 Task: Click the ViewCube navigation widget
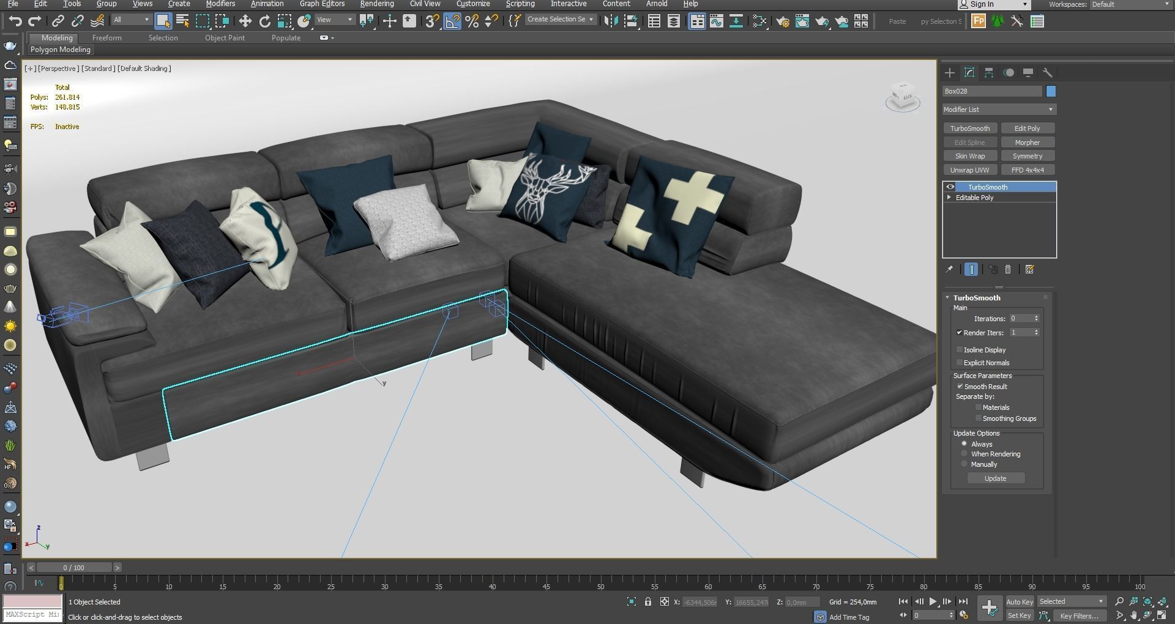click(x=903, y=97)
